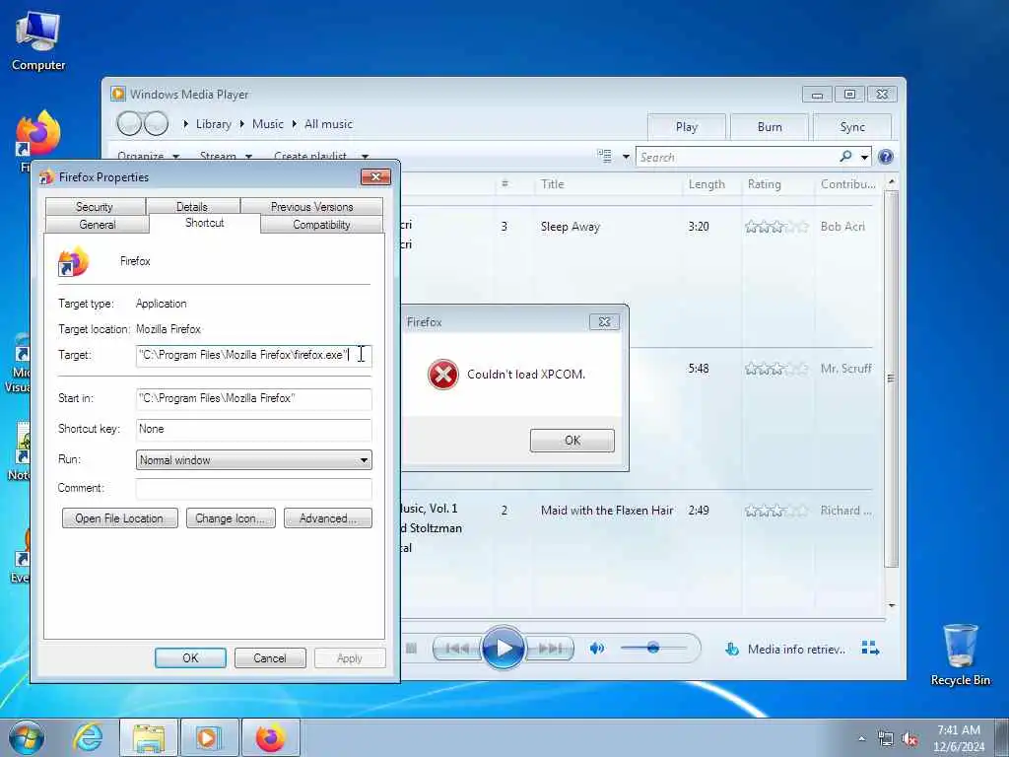Open the Burn tab in Media Player
Screen dimensions: 1009x757
[x=769, y=127]
